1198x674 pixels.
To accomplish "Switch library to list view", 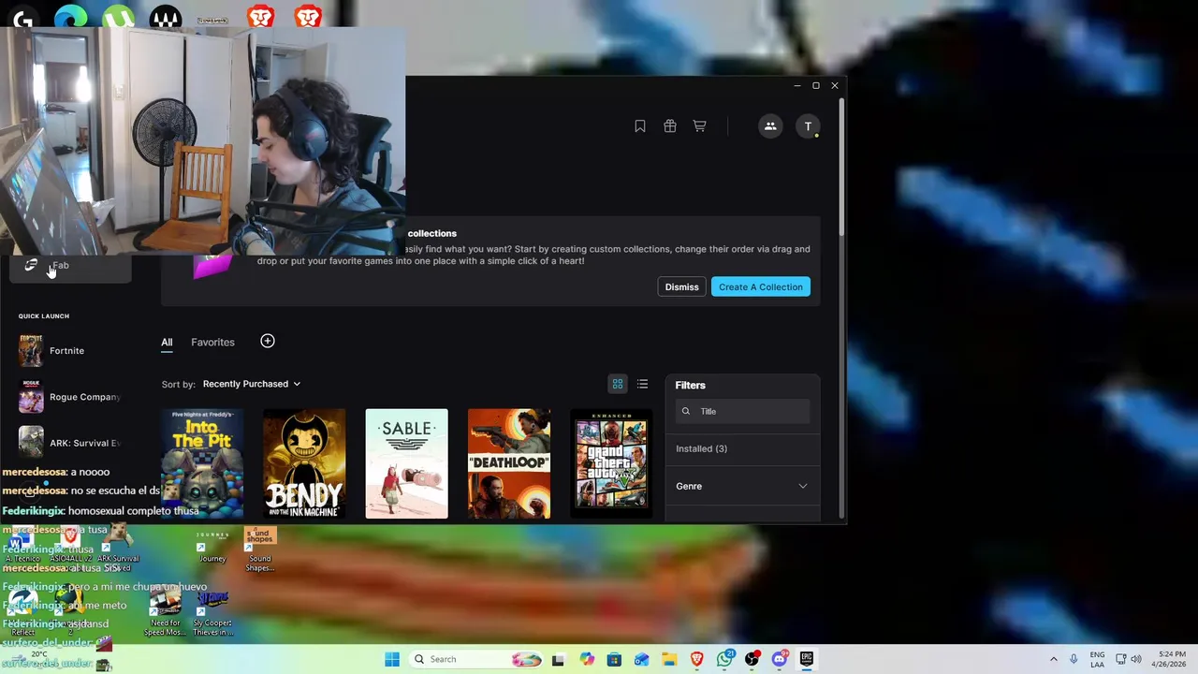I will click(x=642, y=385).
